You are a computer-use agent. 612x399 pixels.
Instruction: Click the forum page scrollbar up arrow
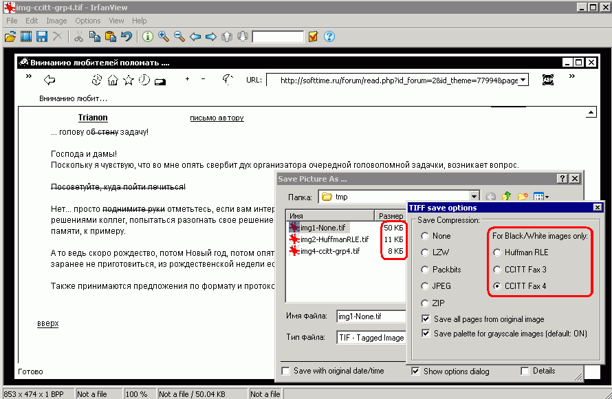pos(591,112)
